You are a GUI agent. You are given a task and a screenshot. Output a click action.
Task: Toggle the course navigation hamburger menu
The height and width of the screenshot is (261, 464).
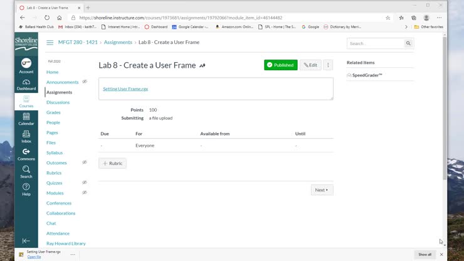[x=50, y=43]
